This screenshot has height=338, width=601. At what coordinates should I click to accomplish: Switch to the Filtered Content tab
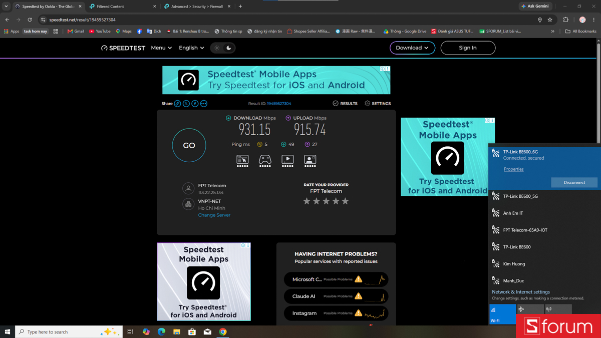123,7
